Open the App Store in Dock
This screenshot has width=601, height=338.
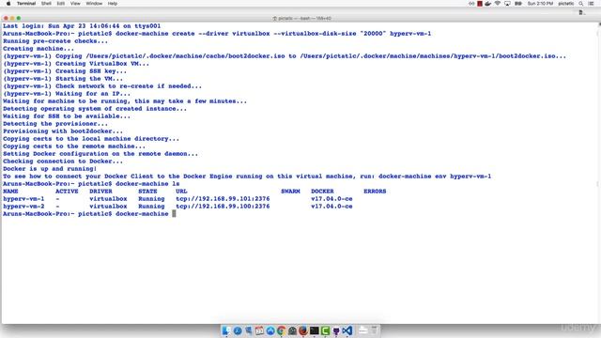[x=270, y=330]
